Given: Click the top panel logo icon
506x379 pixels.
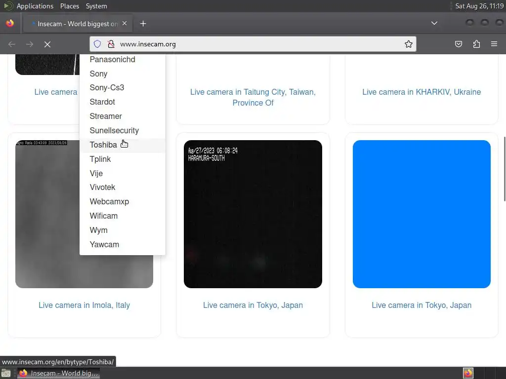Looking at the screenshot, I should [8, 6].
